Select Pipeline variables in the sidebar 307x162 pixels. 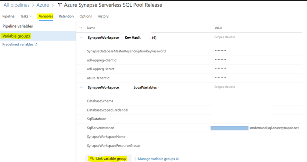tap(18, 26)
